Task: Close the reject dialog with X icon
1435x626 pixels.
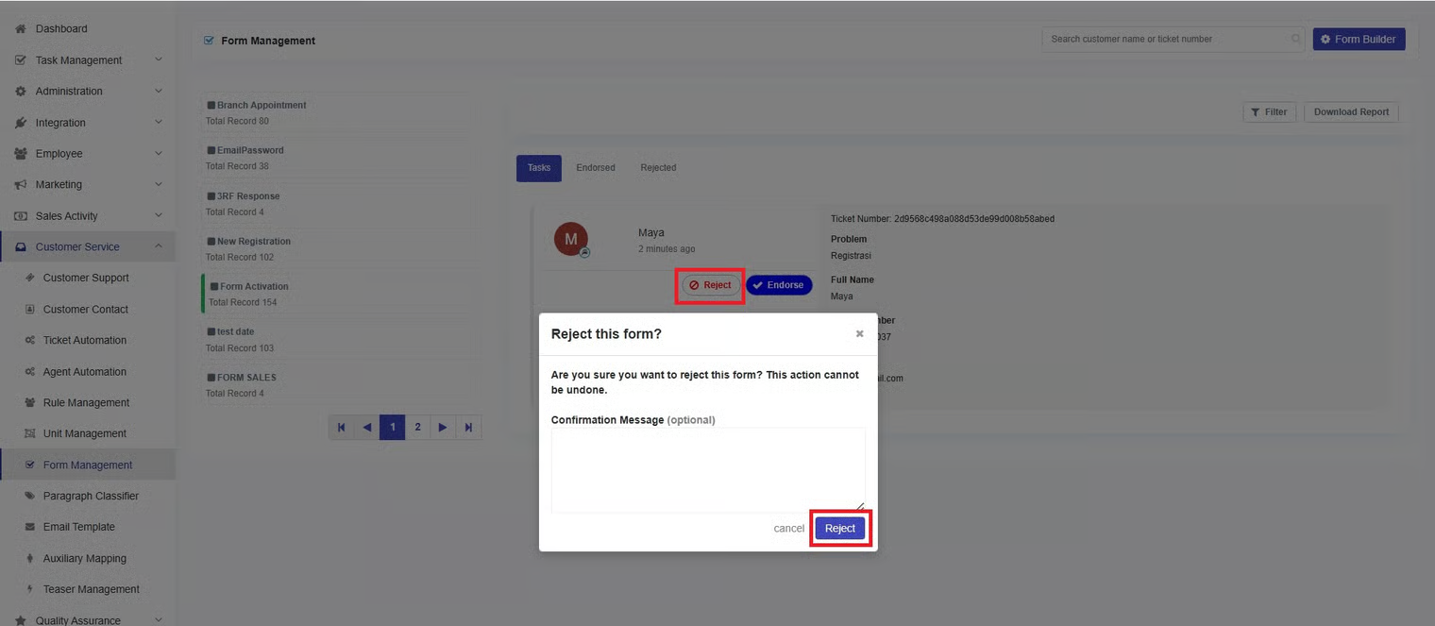Action: pyautogui.click(x=859, y=334)
